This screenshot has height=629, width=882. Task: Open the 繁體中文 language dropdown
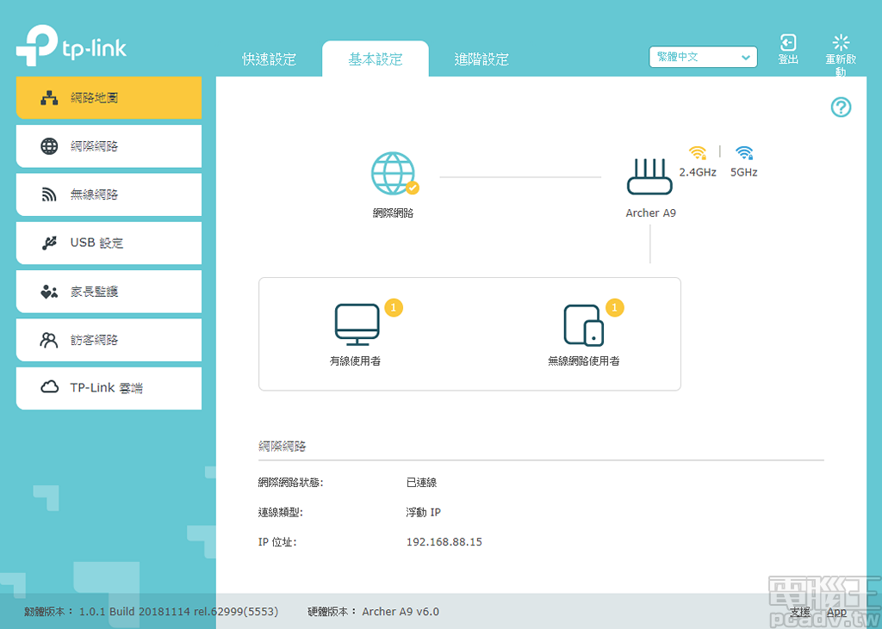click(703, 57)
